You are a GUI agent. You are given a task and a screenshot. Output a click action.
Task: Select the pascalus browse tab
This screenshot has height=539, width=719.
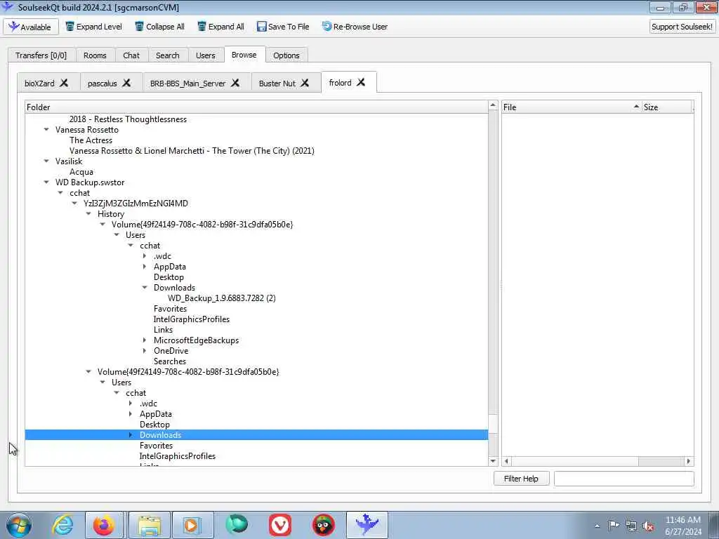103,84
